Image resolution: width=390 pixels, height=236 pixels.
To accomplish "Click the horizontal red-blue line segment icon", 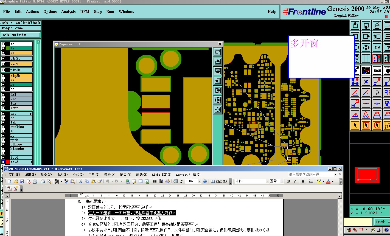I will tap(366, 103).
